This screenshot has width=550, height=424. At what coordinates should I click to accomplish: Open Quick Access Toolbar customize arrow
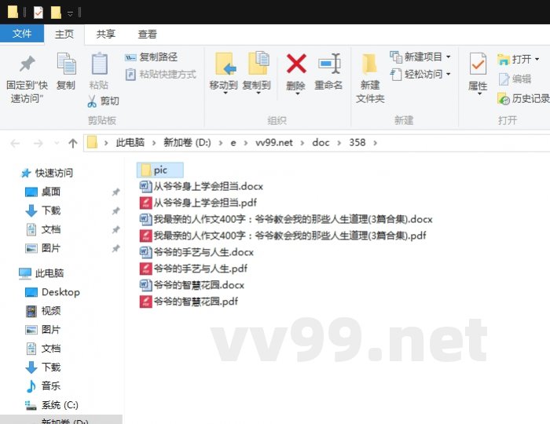(x=70, y=13)
